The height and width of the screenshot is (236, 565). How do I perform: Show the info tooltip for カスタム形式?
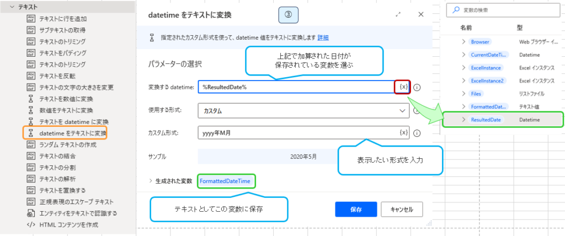[x=417, y=133]
